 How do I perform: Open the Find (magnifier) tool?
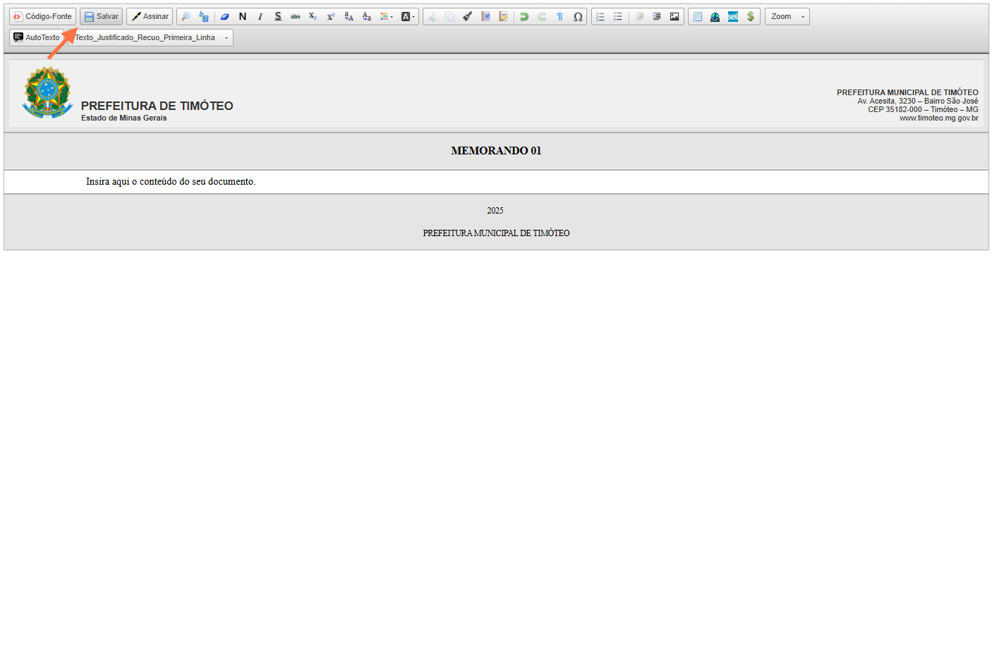click(186, 16)
